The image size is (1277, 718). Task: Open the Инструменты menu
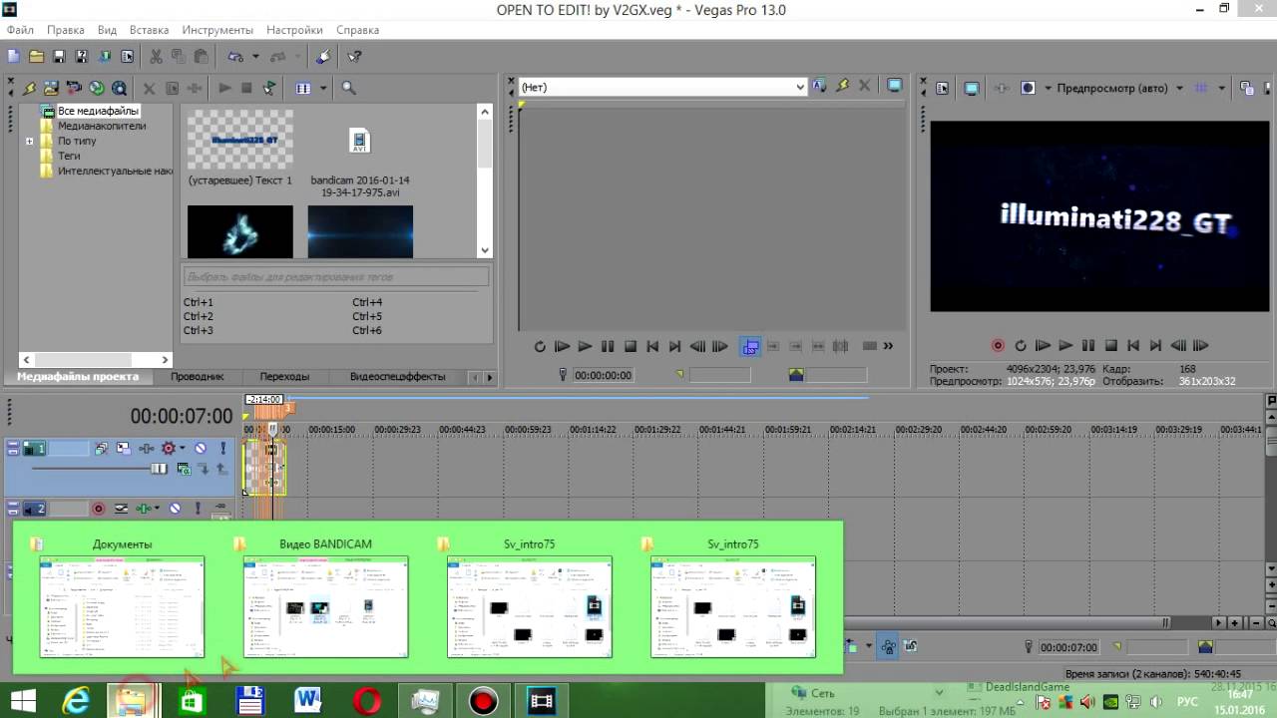tap(217, 30)
